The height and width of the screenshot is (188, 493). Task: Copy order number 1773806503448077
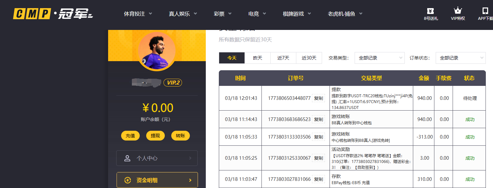click(x=318, y=98)
